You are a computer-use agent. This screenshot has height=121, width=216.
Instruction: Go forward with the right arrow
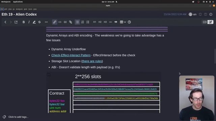click(x=10, y=22)
